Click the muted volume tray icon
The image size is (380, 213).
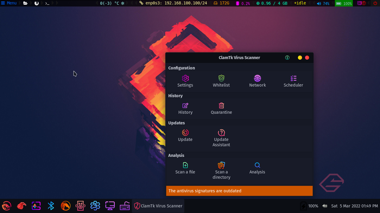(x=325, y=206)
